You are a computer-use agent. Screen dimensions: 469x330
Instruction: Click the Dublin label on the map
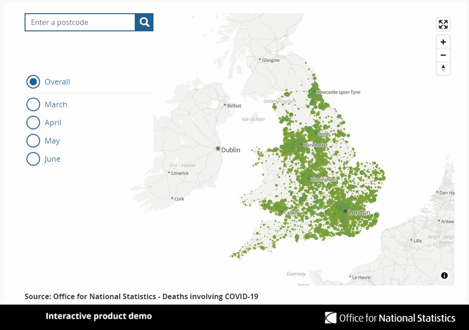tap(231, 150)
